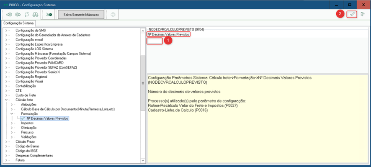
Task: Select Configuração Provedor SEFAZ (ComSEFAZ) item
Action: [x=46, y=67]
